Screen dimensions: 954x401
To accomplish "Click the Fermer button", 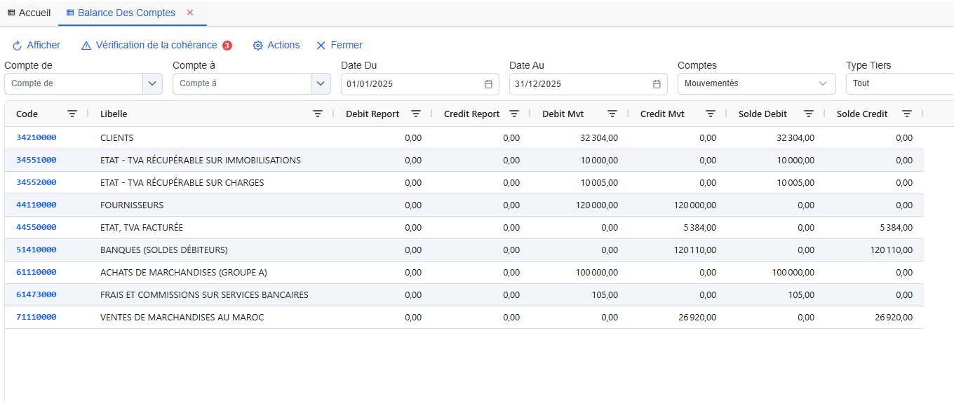I will click(340, 46).
